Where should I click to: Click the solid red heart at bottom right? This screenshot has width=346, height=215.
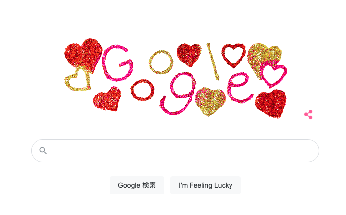coord(271,104)
